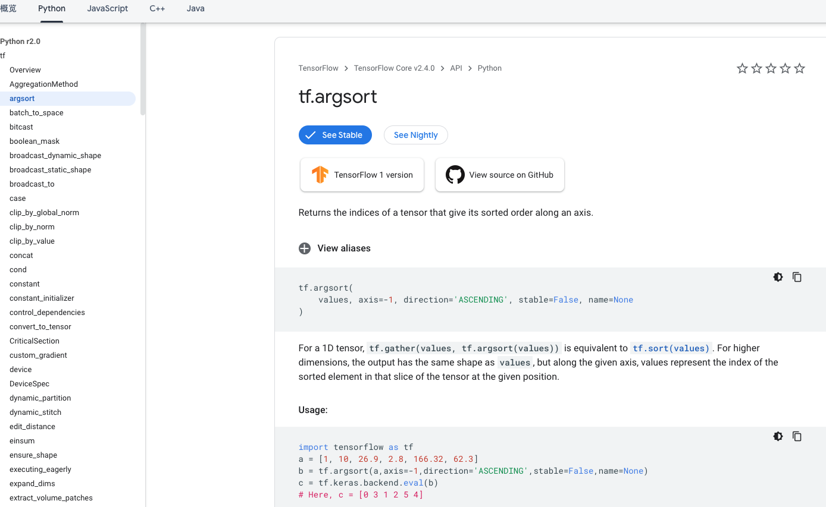Image resolution: width=826 pixels, height=507 pixels.
Task: Follow the tf.sort(values) code link
Action: (671, 348)
